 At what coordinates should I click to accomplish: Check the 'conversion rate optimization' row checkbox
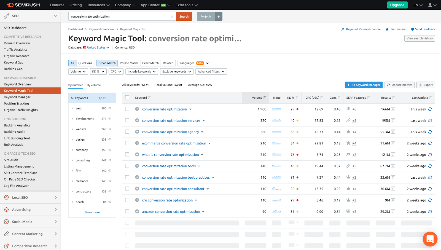tap(127, 109)
